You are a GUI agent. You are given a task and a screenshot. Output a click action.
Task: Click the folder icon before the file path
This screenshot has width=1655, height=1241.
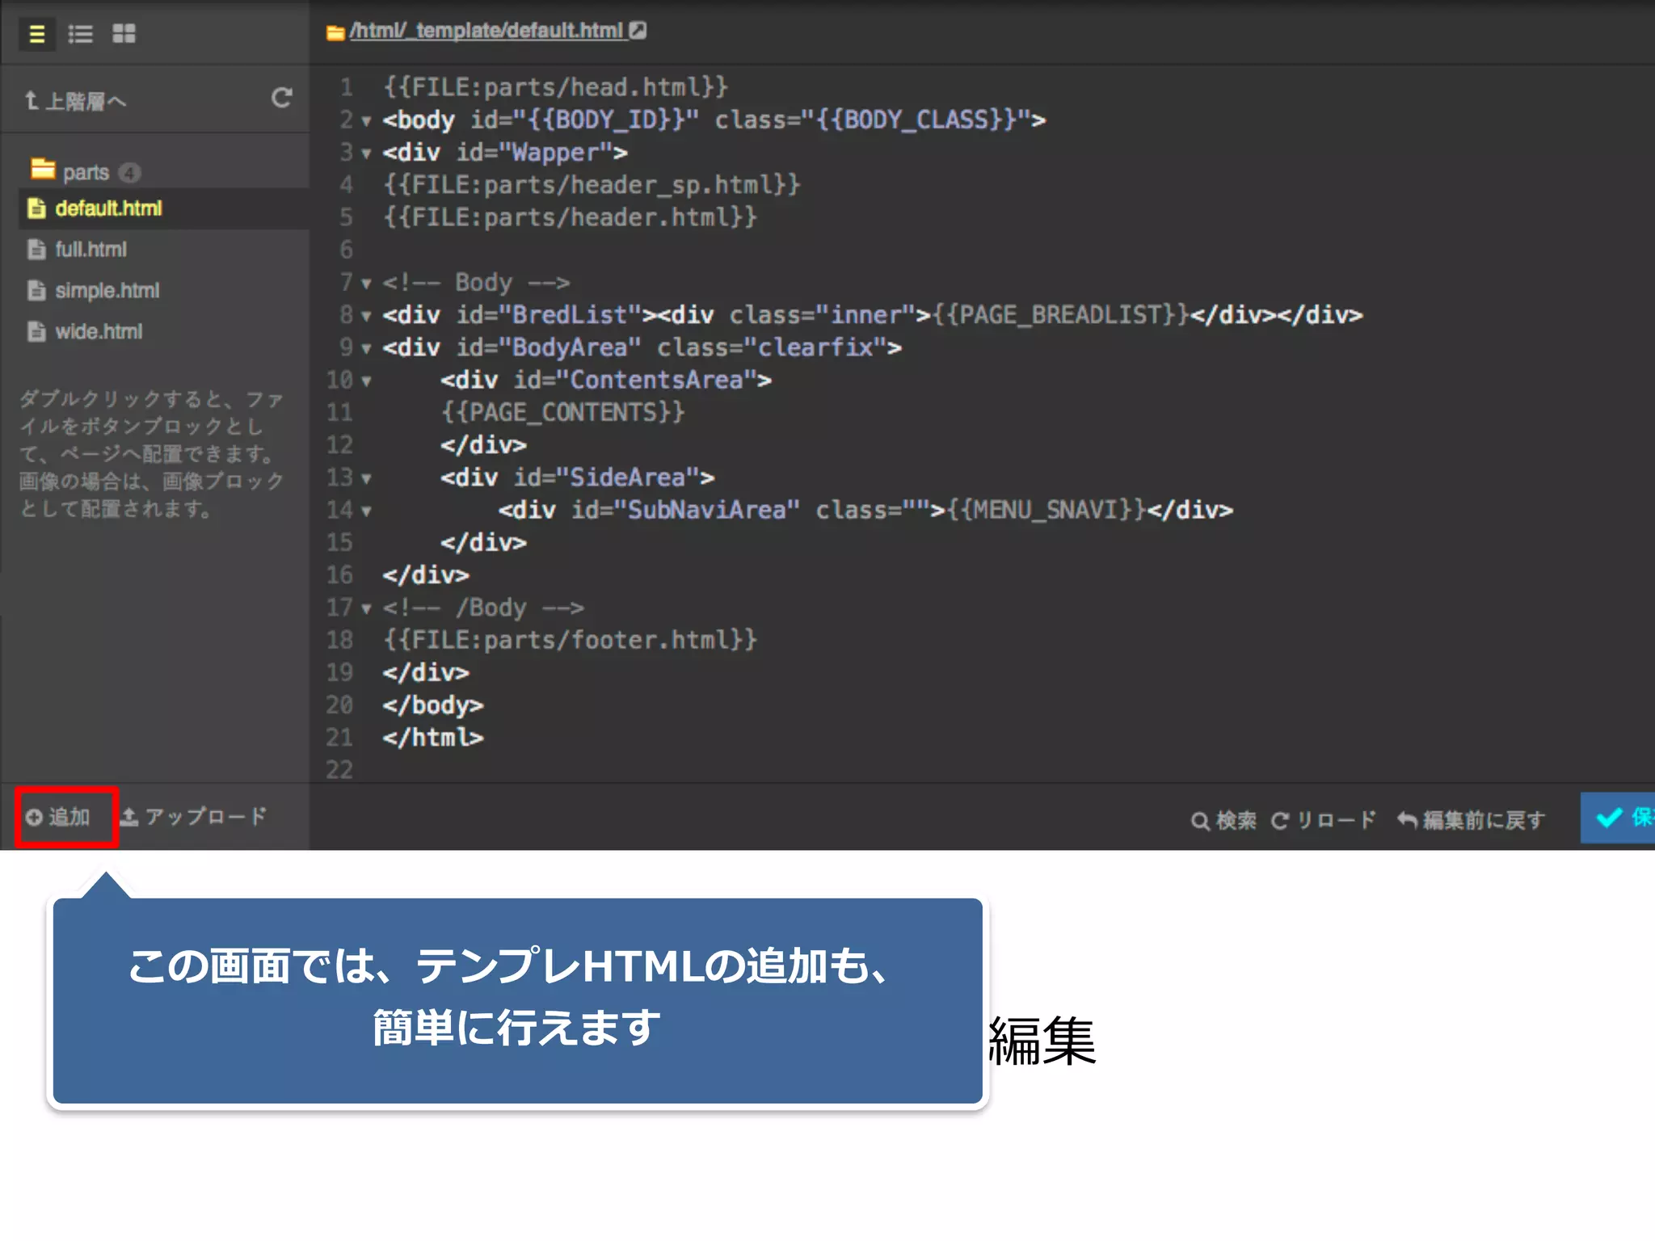pos(335,32)
